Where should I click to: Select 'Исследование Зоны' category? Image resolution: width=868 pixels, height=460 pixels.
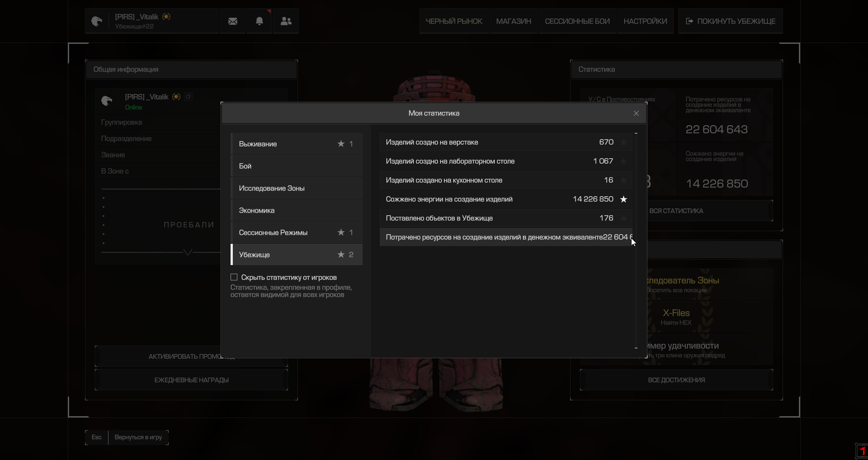[297, 188]
